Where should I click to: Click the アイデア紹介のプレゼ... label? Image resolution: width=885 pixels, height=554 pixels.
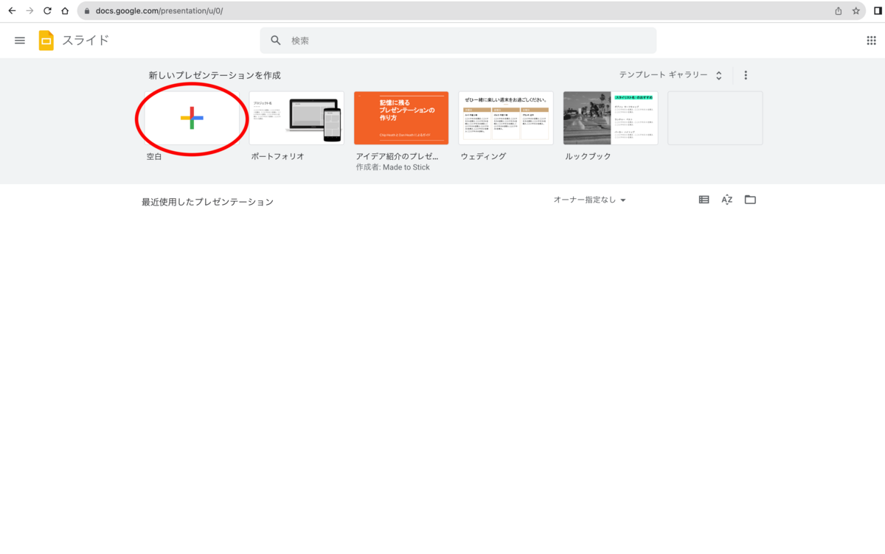tap(398, 157)
